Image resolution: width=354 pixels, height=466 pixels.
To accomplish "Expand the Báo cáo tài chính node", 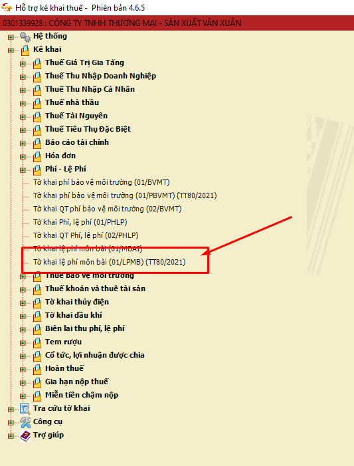I will pyautogui.click(x=23, y=144).
